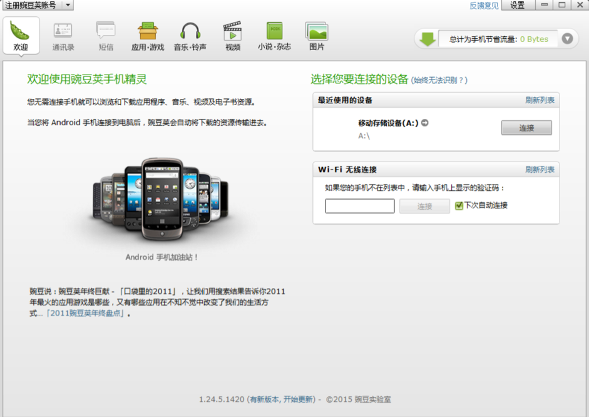Viewport: 589px width, 417px height.
Task: Click the Android phones image
Action: (160, 199)
